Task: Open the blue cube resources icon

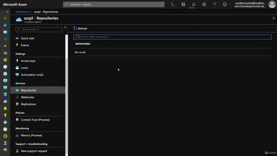Action: [5, 53]
